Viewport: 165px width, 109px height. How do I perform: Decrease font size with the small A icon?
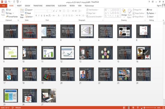(56, 11)
